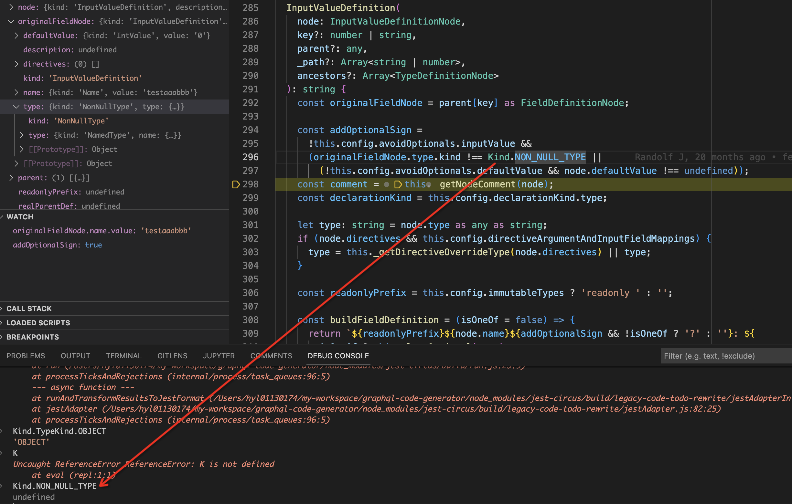
Task: Expand the nested NamedType type entry
Action: [21, 135]
